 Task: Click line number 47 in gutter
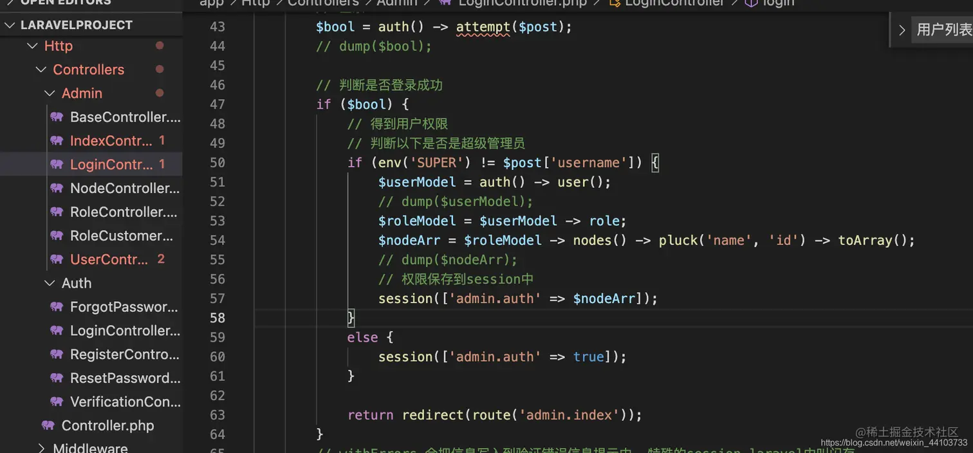(x=218, y=104)
